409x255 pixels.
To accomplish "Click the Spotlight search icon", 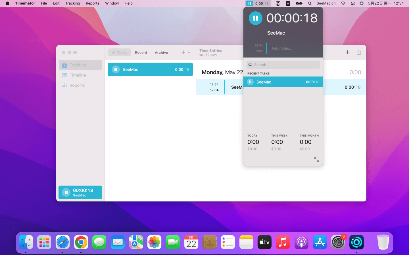I will pyautogui.click(x=310, y=3).
